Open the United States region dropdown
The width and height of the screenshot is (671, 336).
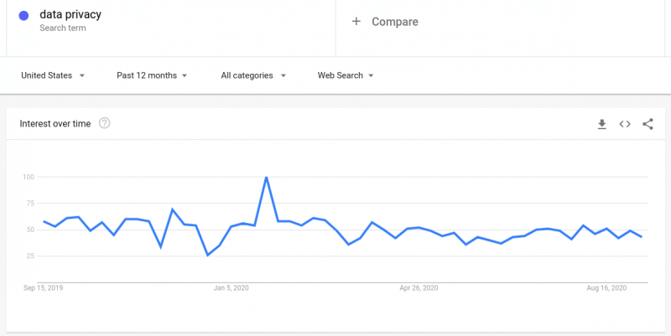click(x=53, y=75)
